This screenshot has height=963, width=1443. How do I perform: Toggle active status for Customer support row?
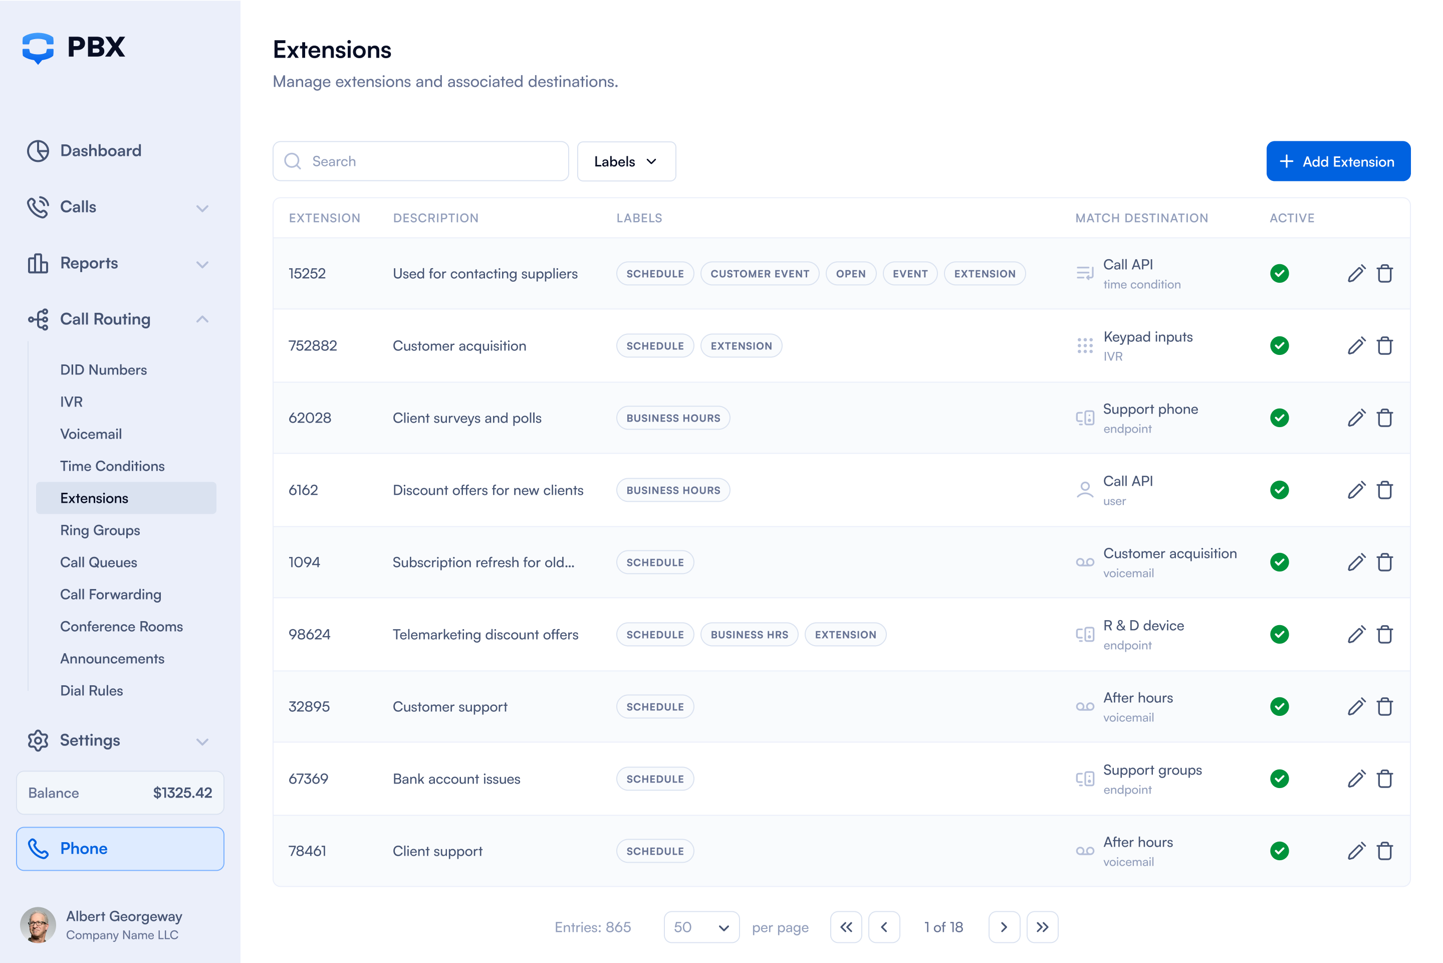pyautogui.click(x=1279, y=706)
